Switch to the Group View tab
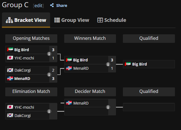Screen dimensions: 181x130 point(72,20)
